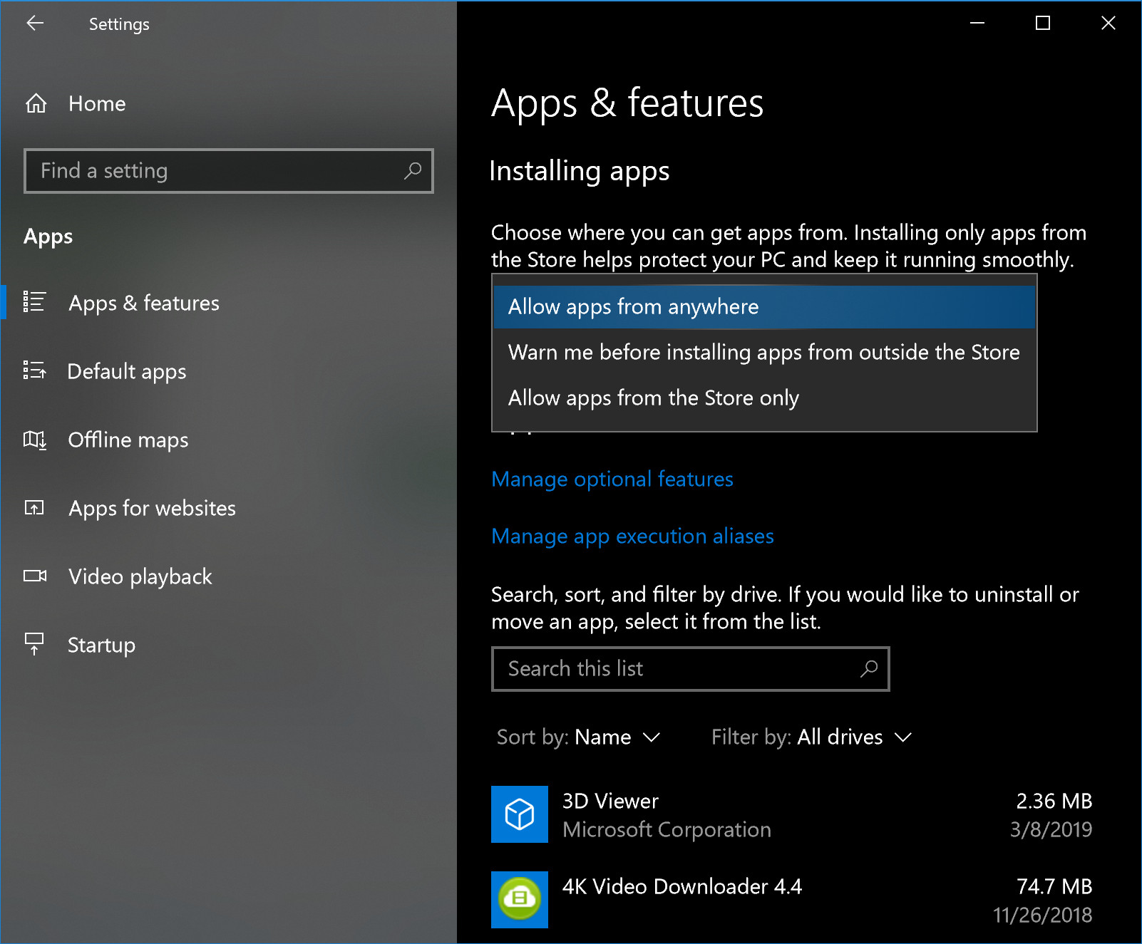Click the Apps for websites icon
This screenshot has width=1142, height=944.
(x=34, y=508)
